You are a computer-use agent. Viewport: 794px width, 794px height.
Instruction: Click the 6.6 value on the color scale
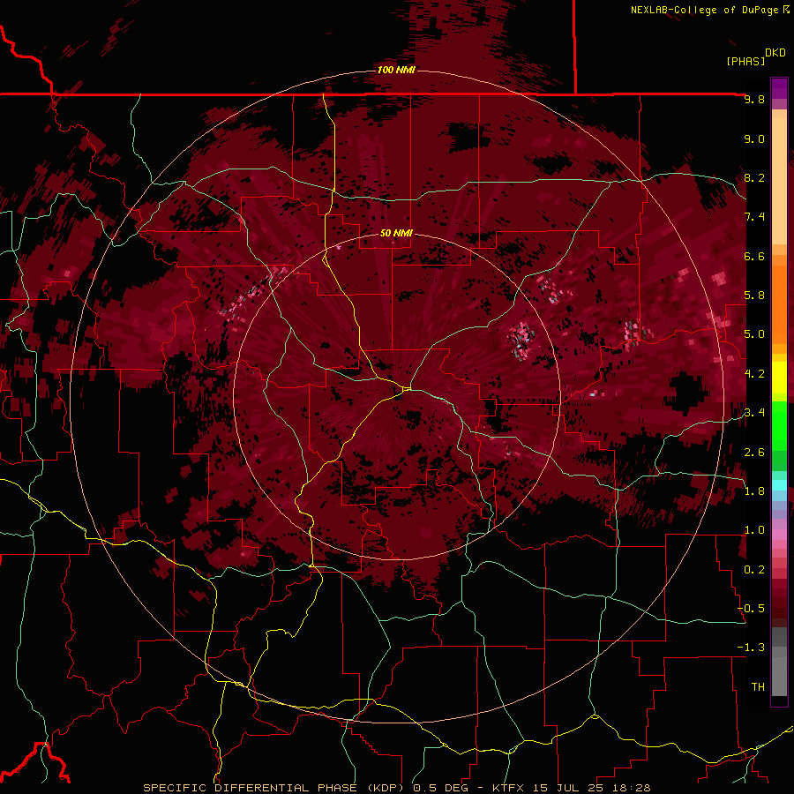coord(754,256)
